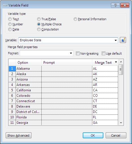This screenshot has width=132, height=144.
Task: Click the GA merge text cell
Action: 105,123
